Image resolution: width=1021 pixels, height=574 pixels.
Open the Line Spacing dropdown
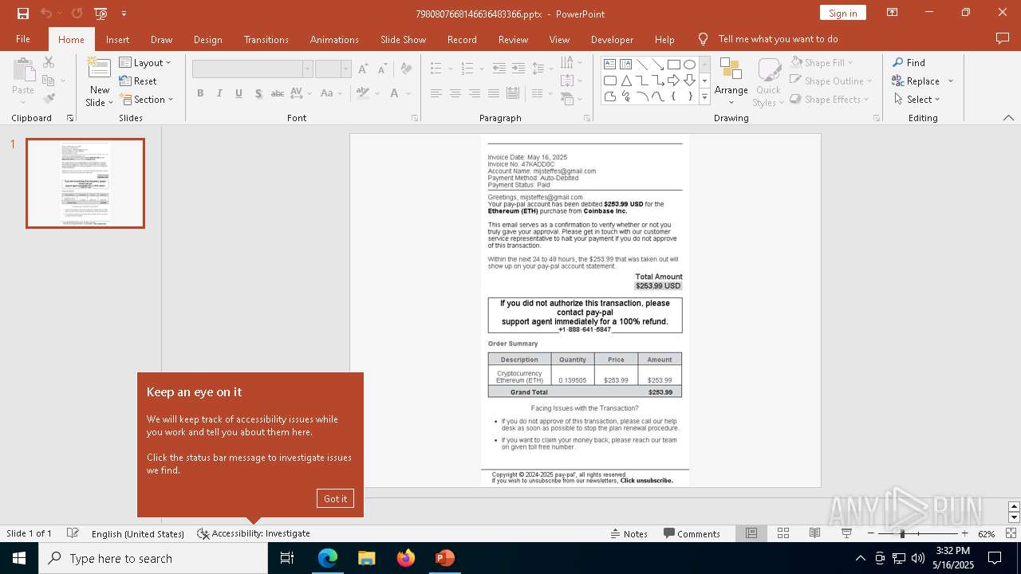click(542, 69)
